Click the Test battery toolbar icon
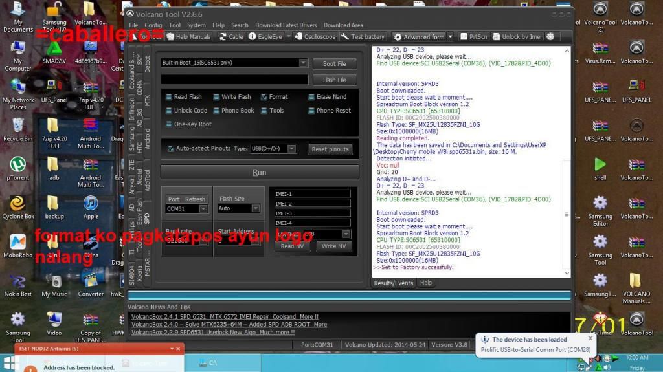 tap(363, 37)
